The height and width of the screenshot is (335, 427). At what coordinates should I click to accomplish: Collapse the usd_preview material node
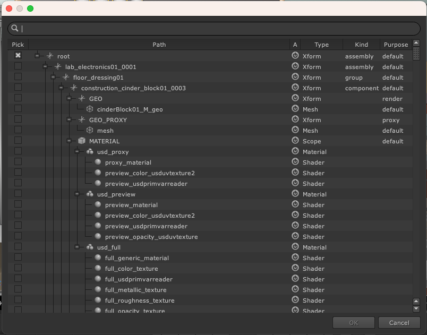77,194
